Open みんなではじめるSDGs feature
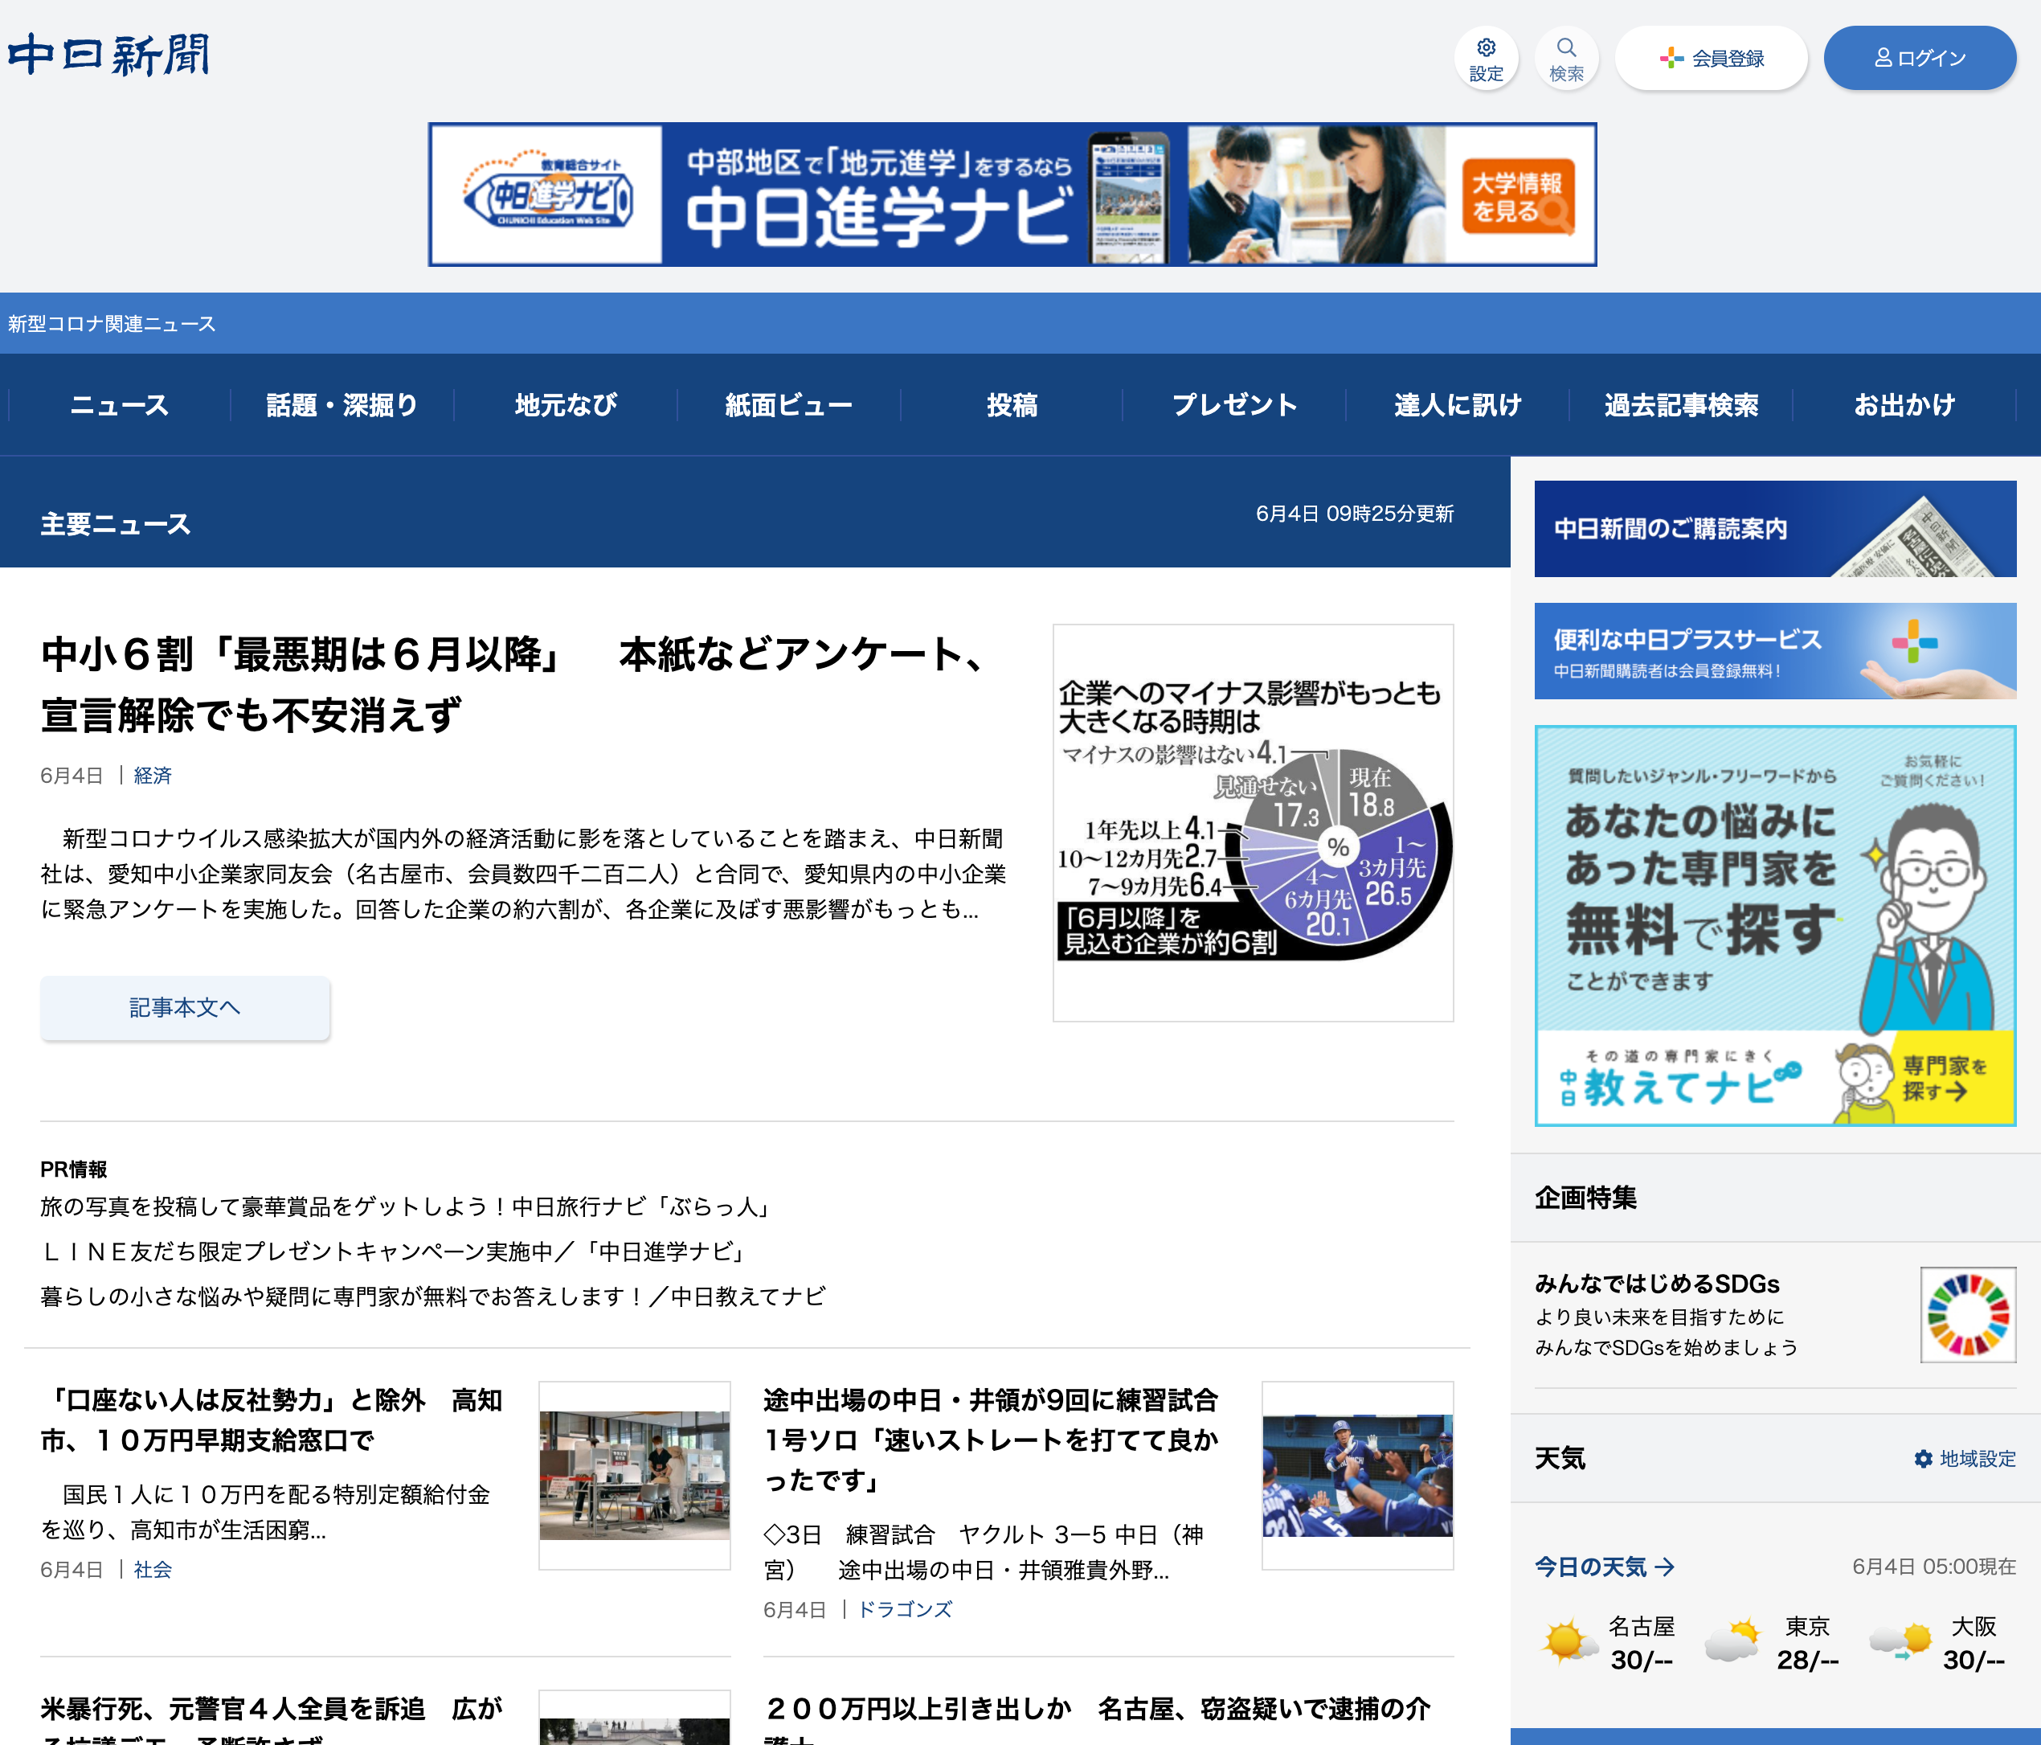 click(1775, 1314)
